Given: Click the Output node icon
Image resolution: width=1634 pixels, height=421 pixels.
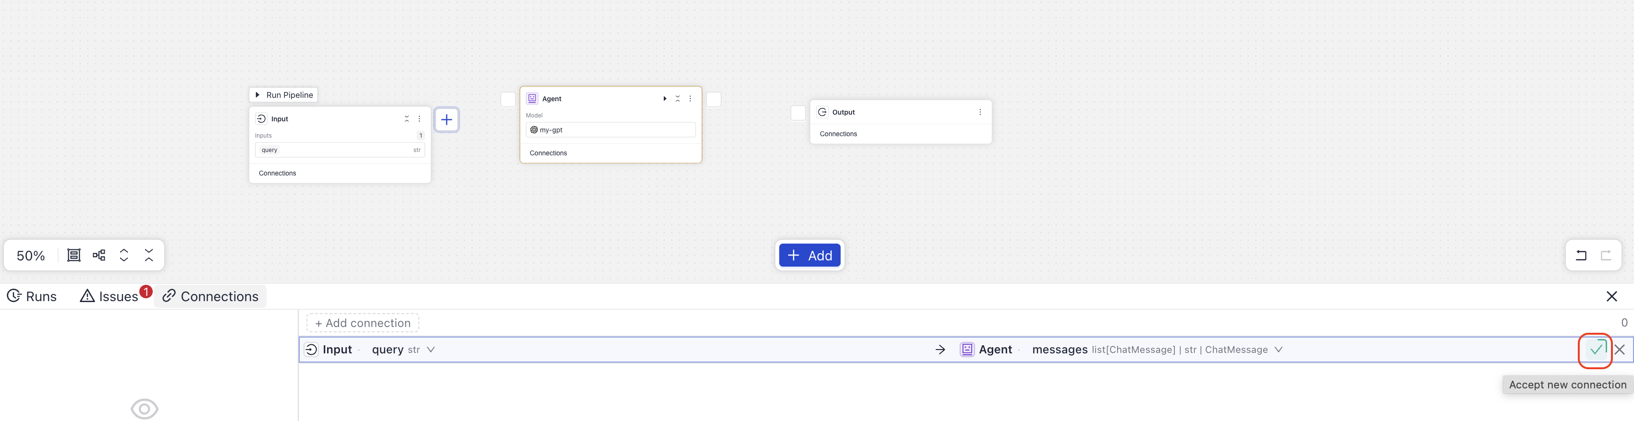Looking at the screenshot, I should click(x=822, y=112).
